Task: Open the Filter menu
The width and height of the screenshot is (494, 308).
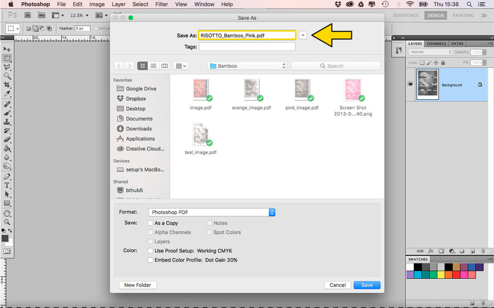Action: click(161, 4)
